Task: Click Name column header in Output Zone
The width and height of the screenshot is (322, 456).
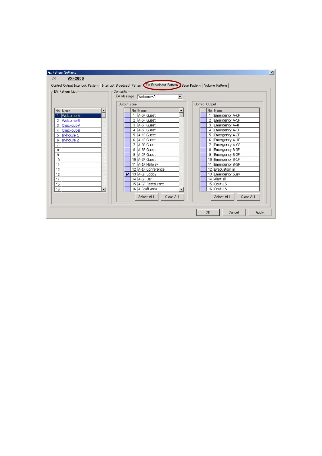Action: [158, 110]
